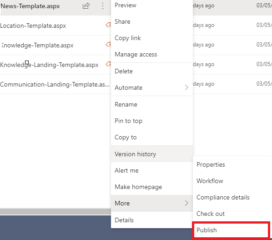Image resolution: width=272 pixels, height=240 pixels.
Task: Open the Location-Template.aspx file
Action: [33, 26]
